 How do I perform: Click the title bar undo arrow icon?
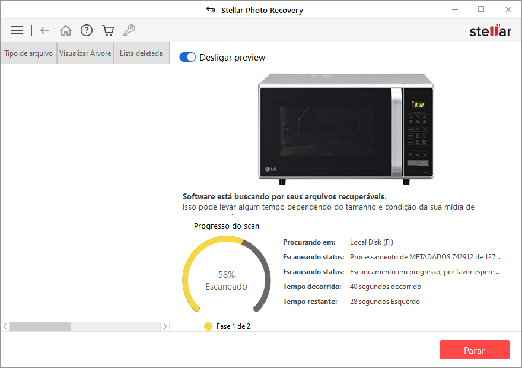pos(211,9)
